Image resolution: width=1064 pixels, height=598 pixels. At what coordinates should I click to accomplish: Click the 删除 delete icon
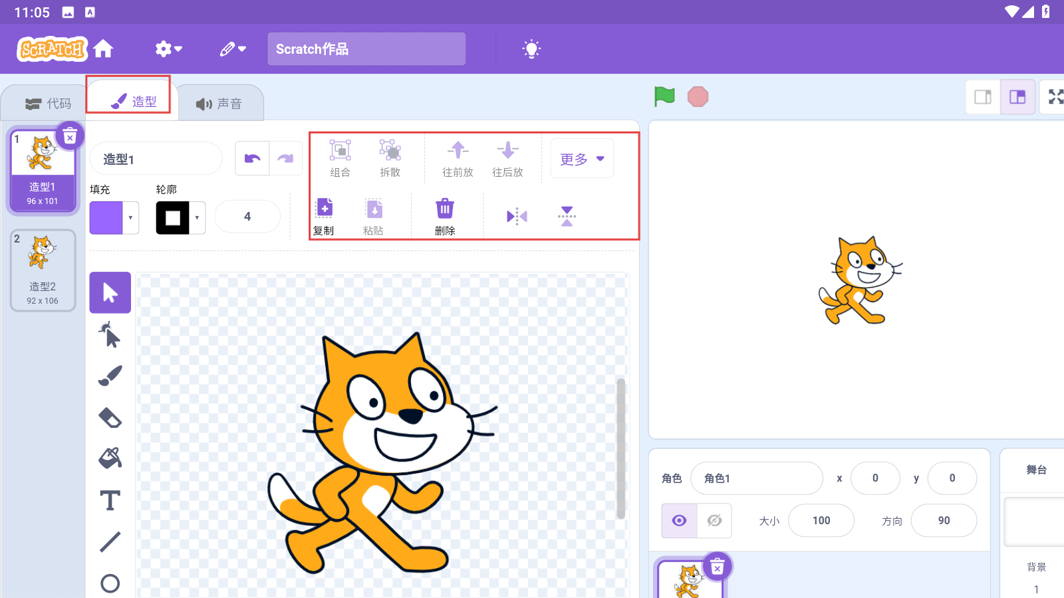(x=445, y=217)
